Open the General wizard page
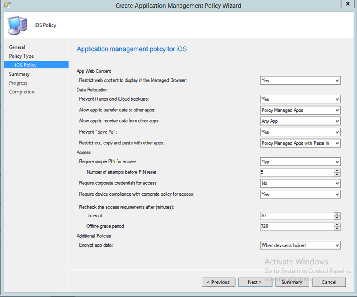 coord(17,47)
